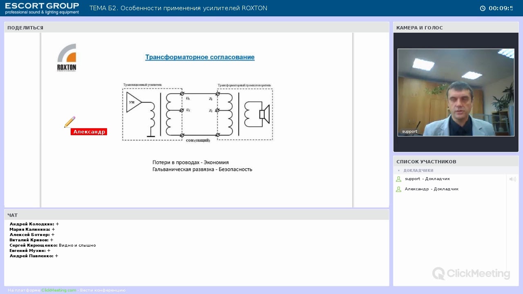This screenshot has height=294, width=523.
Task: Click the pencil drawing tool icon on slide
Action: [x=70, y=122]
